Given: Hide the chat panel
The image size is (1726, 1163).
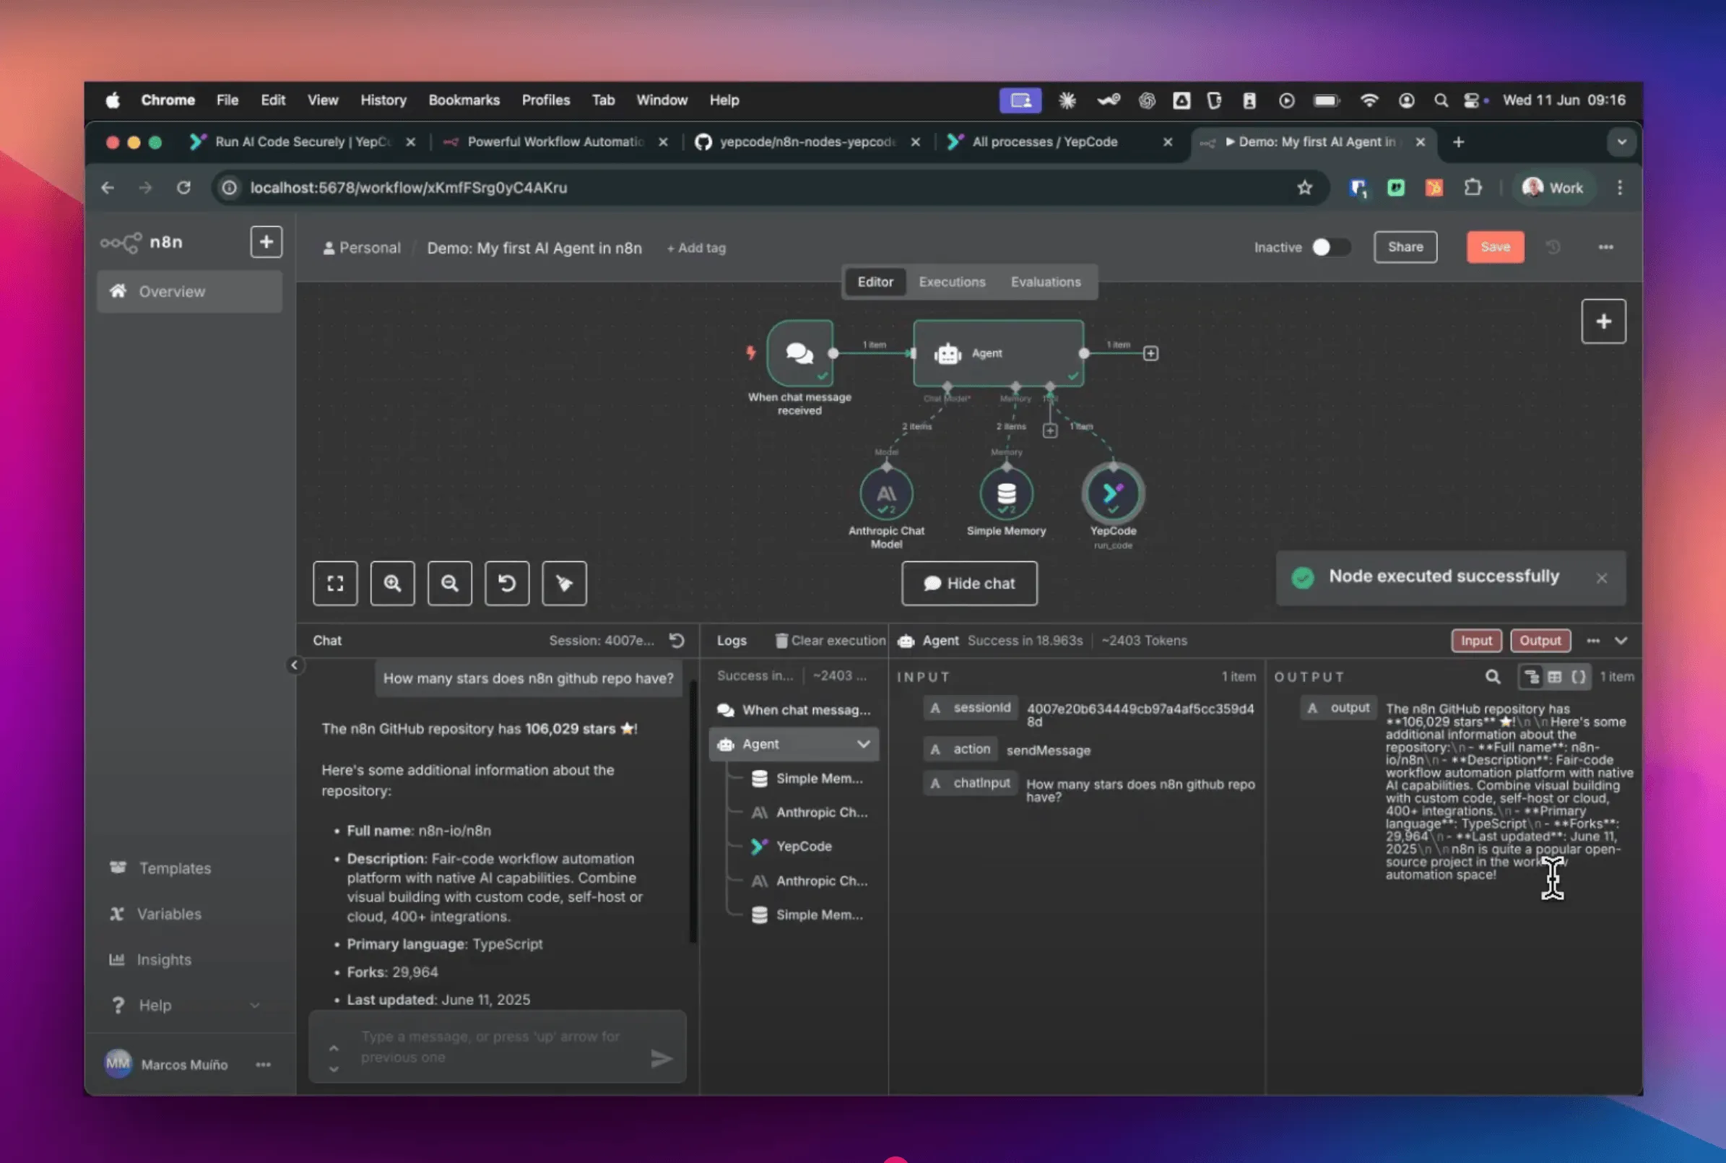Looking at the screenshot, I should click(x=968, y=584).
